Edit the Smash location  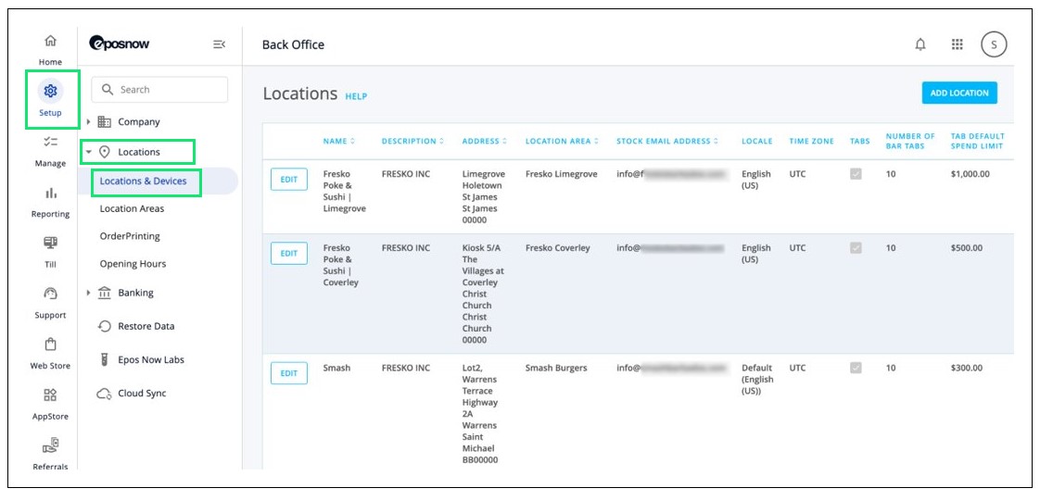(x=288, y=373)
